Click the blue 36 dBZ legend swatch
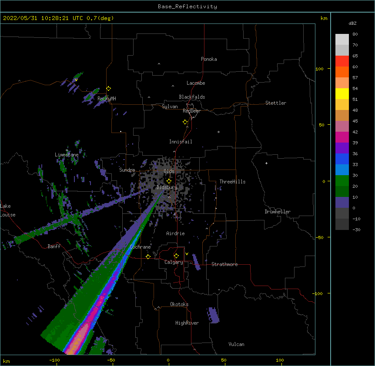This screenshot has height=366, width=375. [342, 159]
